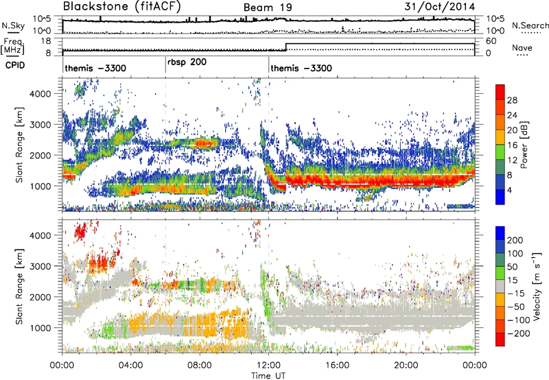Click the '08:00' time tick label
This screenshot has width=549, height=380.
[200, 366]
